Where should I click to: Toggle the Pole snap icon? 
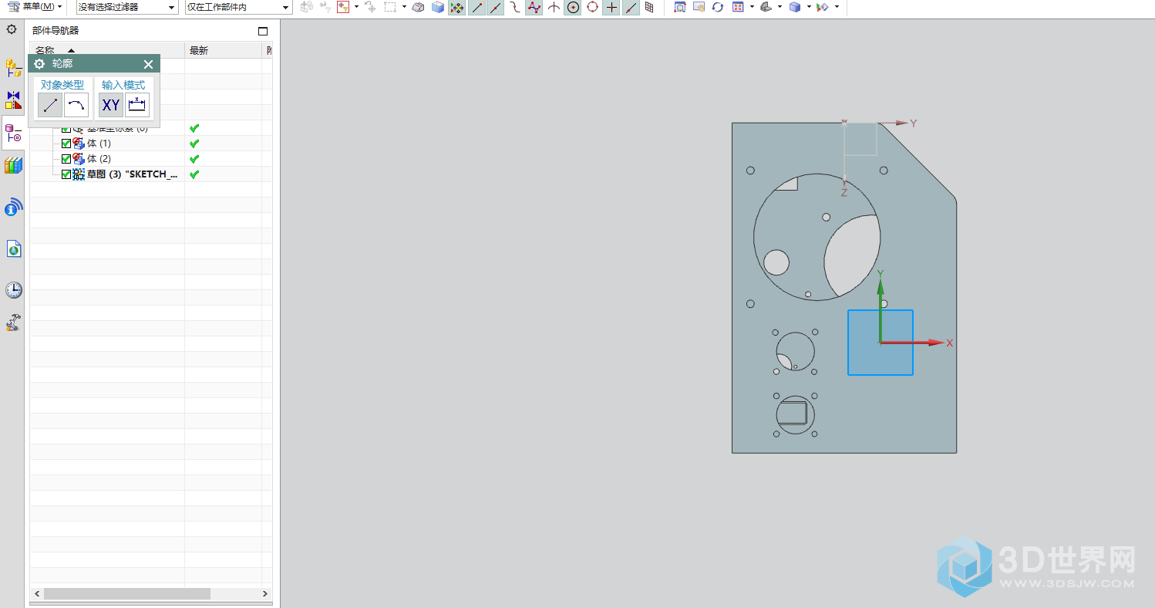tap(534, 7)
